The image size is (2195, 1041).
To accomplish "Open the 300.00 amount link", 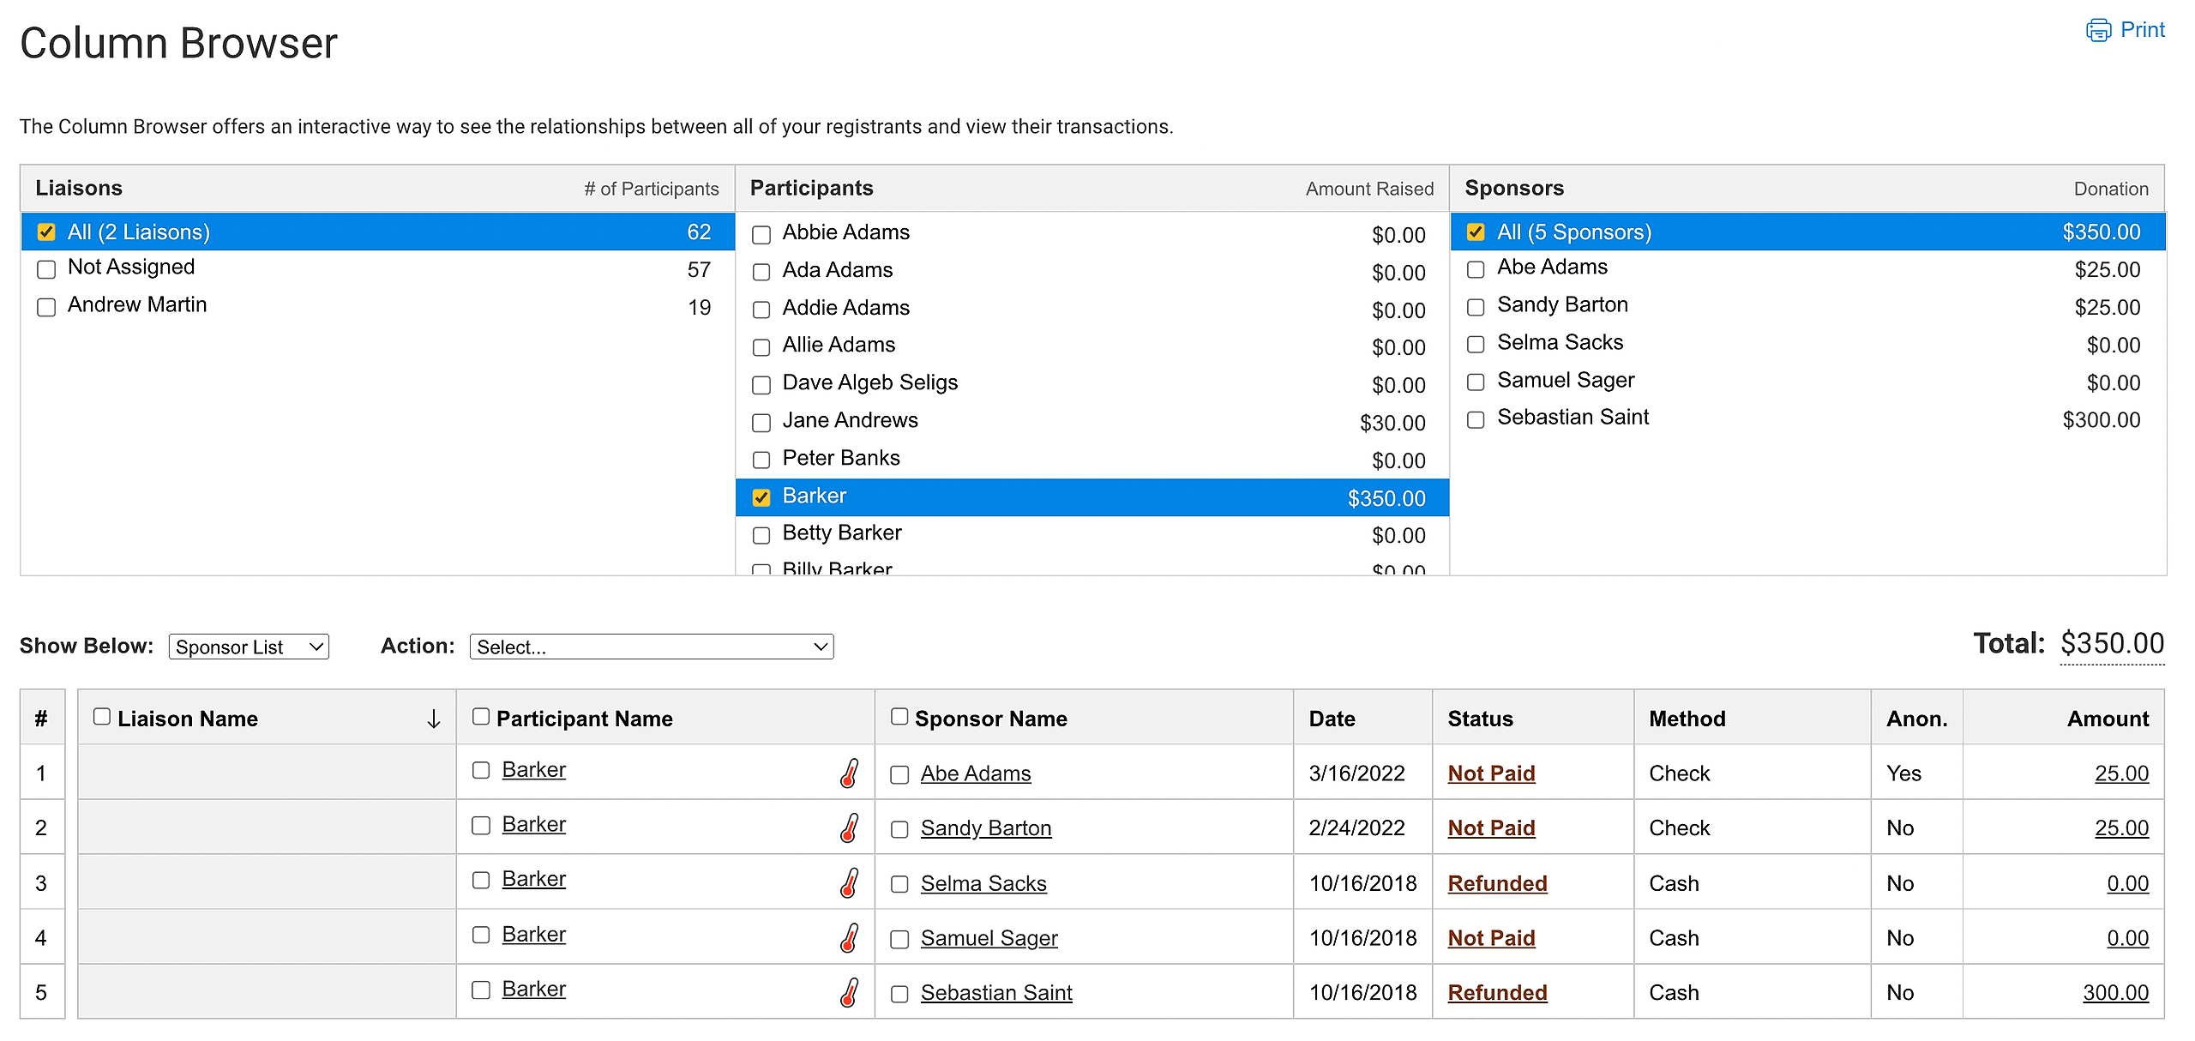I will click(2115, 993).
